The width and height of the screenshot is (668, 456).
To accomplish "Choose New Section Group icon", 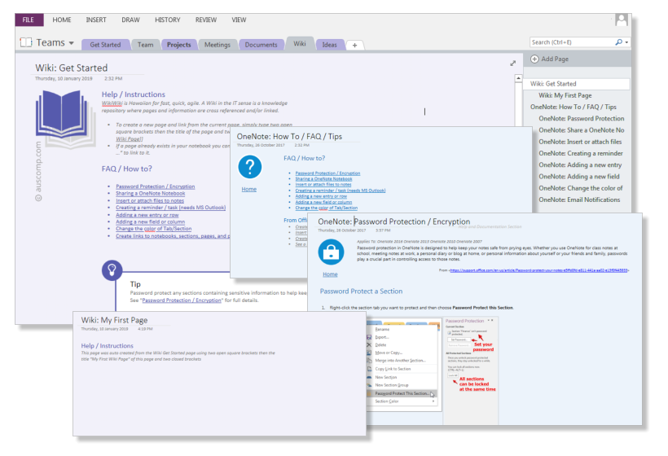I will (369, 385).
